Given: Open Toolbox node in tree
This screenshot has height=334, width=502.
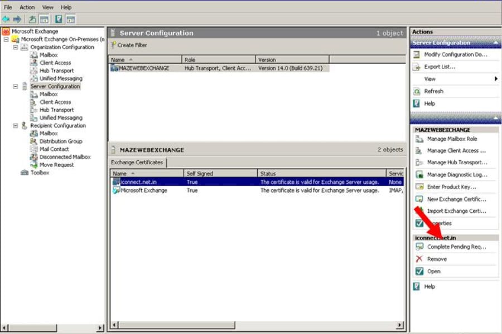Looking at the screenshot, I should 40,173.
